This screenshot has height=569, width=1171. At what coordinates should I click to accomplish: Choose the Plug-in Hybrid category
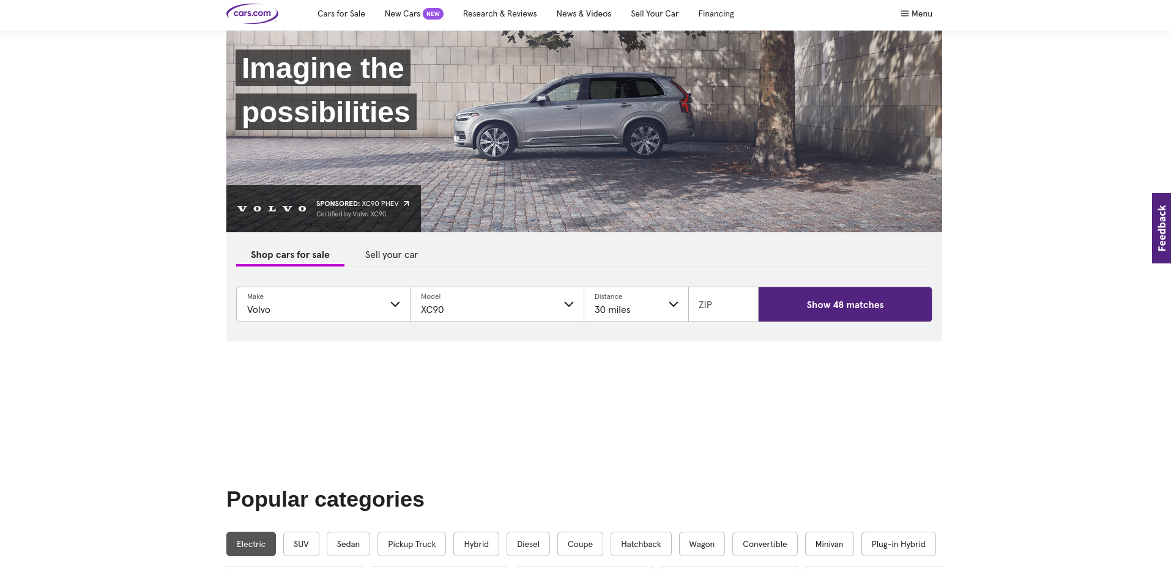(x=898, y=544)
